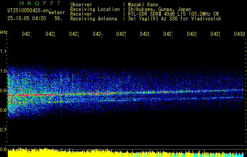Click the 0421 time marker

[x=27, y=34]
